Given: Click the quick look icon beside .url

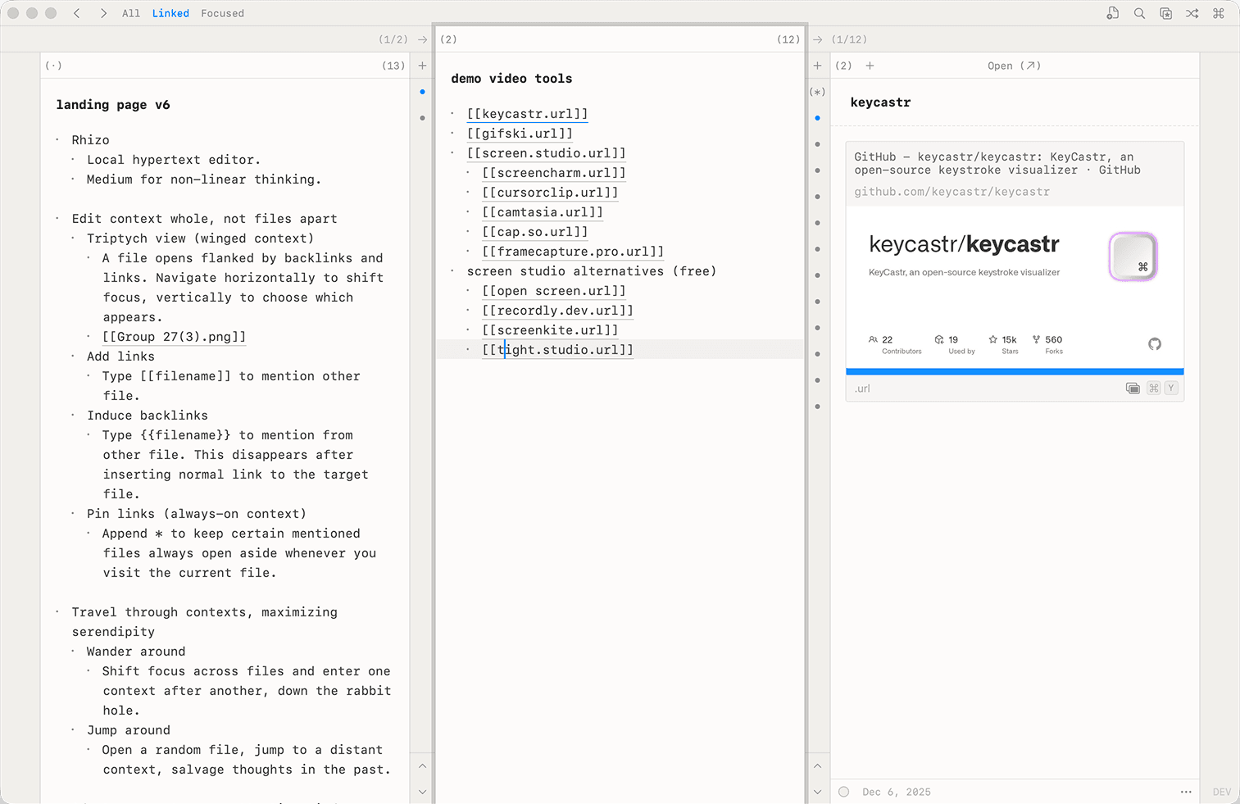Looking at the screenshot, I should pyautogui.click(x=1133, y=388).
